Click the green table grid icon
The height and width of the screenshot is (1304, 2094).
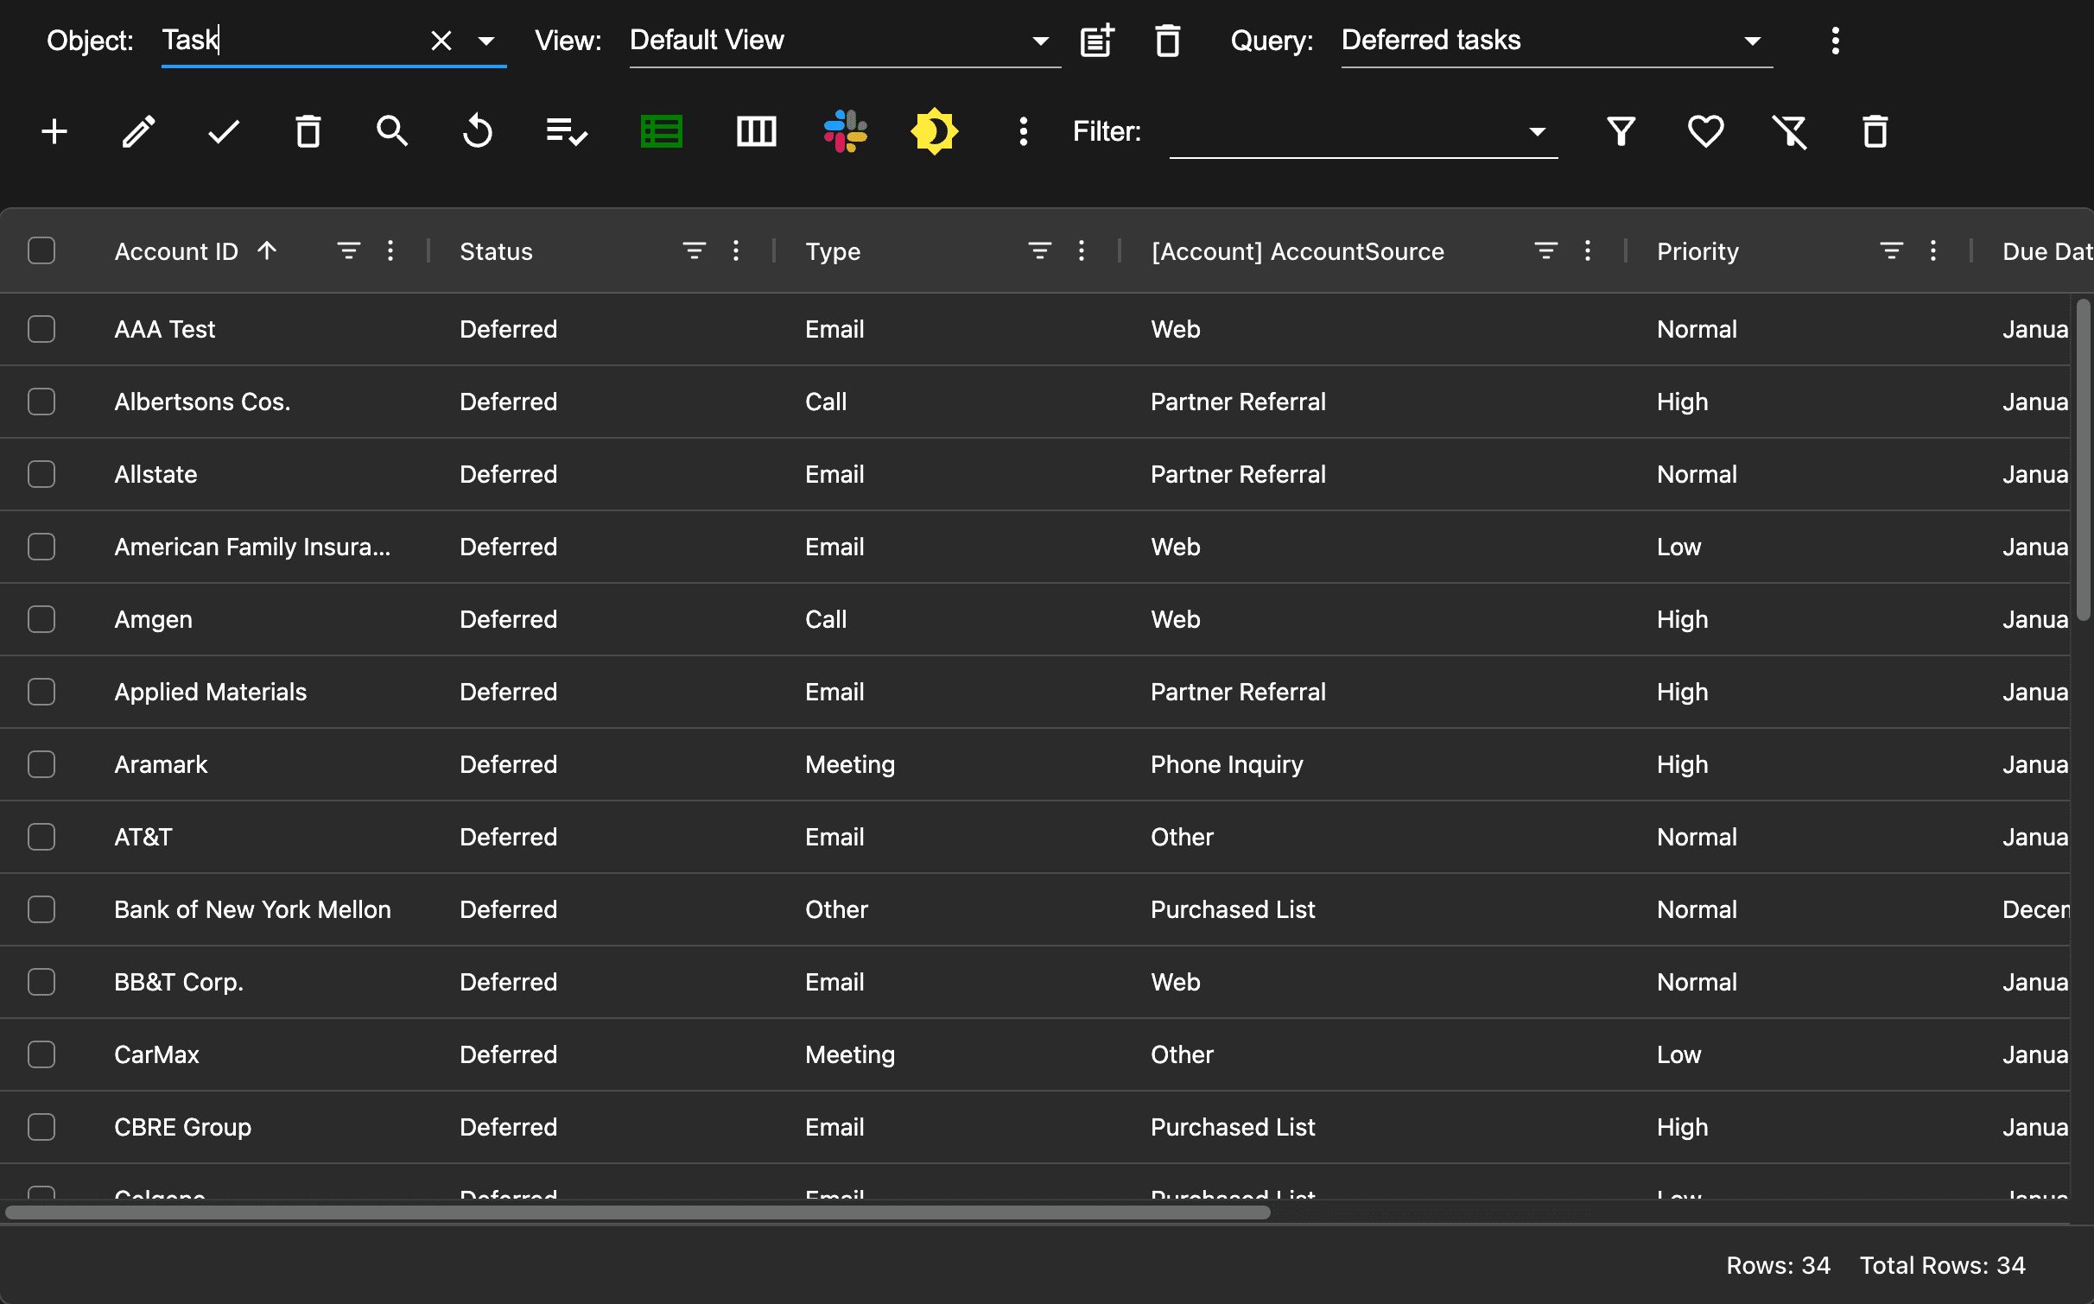662,132
